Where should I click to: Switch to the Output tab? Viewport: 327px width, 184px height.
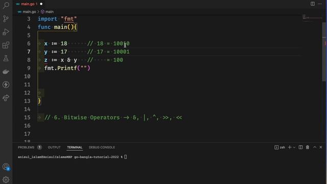click(54, 147)
